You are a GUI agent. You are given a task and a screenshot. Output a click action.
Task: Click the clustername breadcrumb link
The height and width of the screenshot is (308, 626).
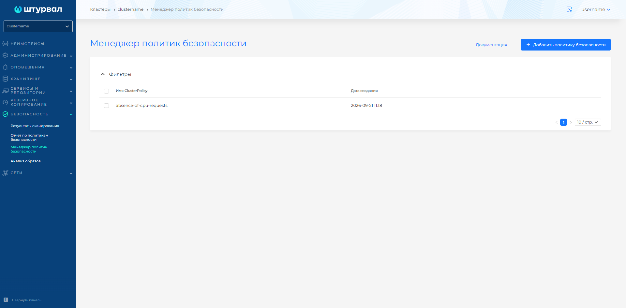(x=130, y=9)
